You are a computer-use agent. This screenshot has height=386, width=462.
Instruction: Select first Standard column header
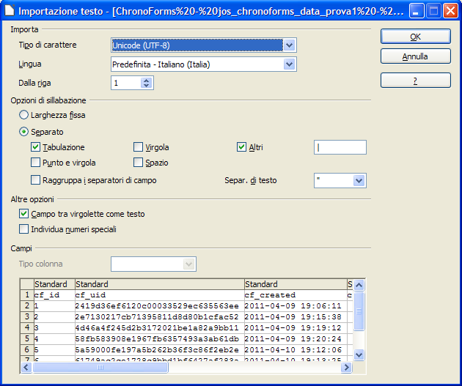54,284
